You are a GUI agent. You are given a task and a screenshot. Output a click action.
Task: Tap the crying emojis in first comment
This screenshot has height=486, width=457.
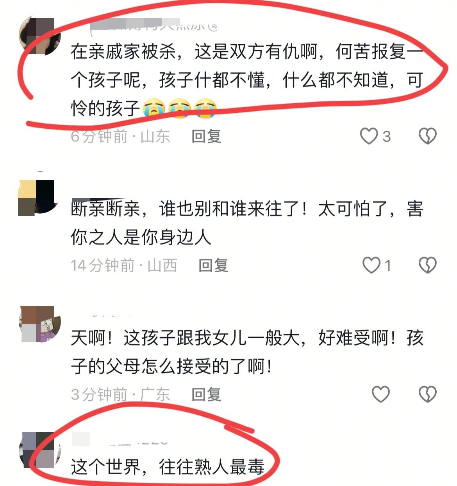[x=180, y=108]
